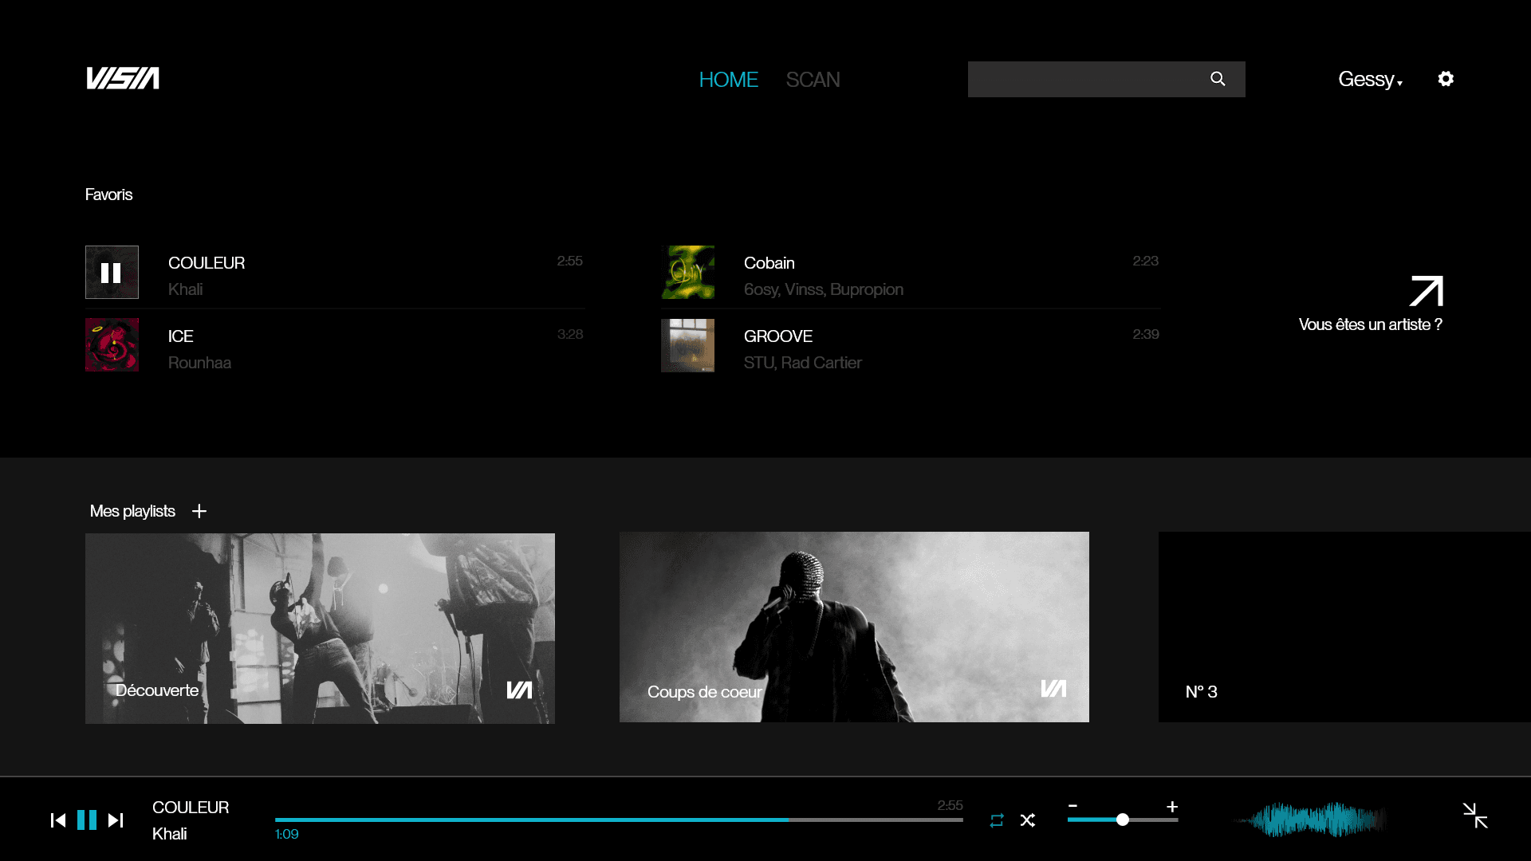1531x861 pixels.
Task: Skip to the next track
Action: click(116, 820)
